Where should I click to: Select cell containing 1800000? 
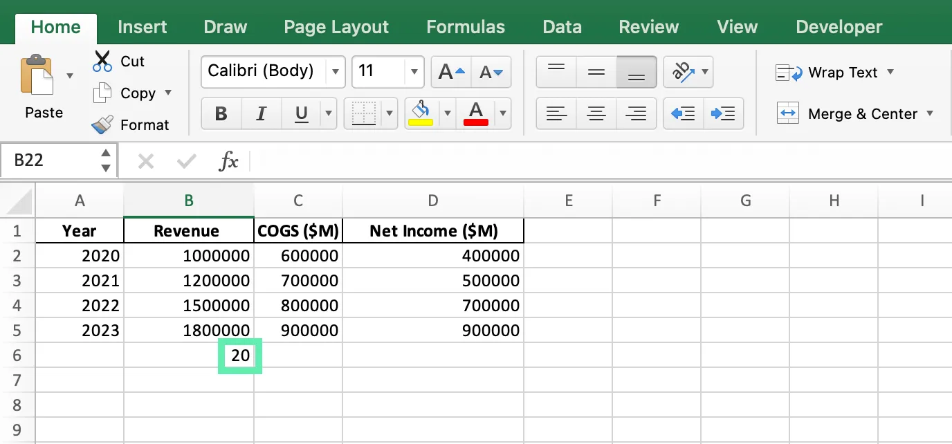point(189,331)
